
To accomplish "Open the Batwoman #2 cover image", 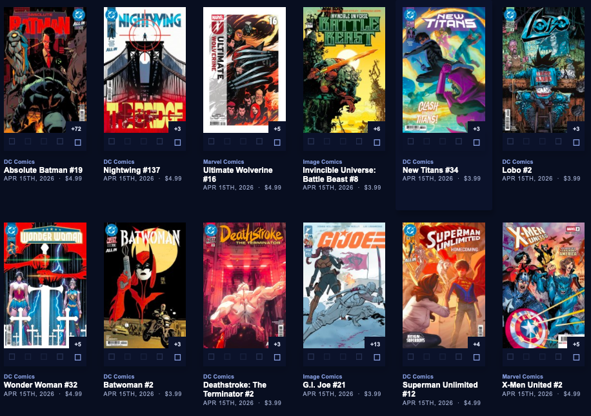I will [x=145, y=285].
